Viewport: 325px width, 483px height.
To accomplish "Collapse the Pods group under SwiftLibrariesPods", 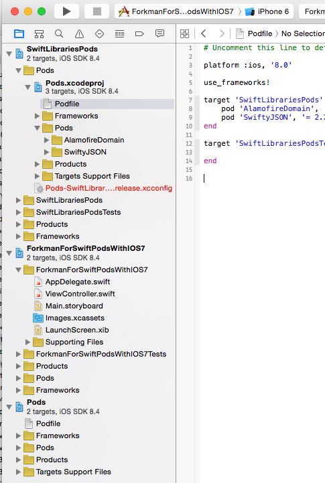I will [19, 70].
